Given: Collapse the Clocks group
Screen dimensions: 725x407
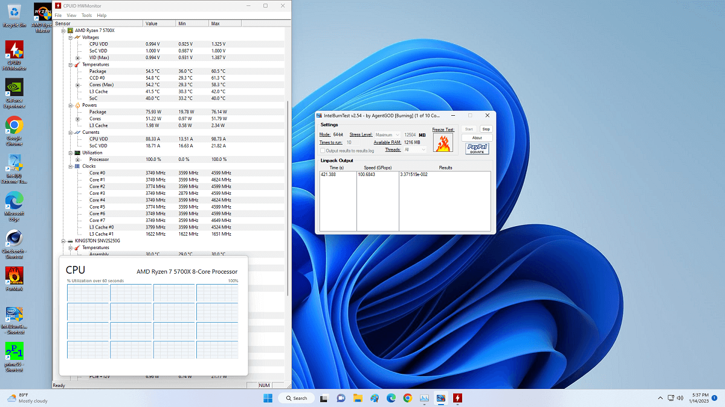Looking at the screenshot, I should pyautogui.click(x=70, y=166).
